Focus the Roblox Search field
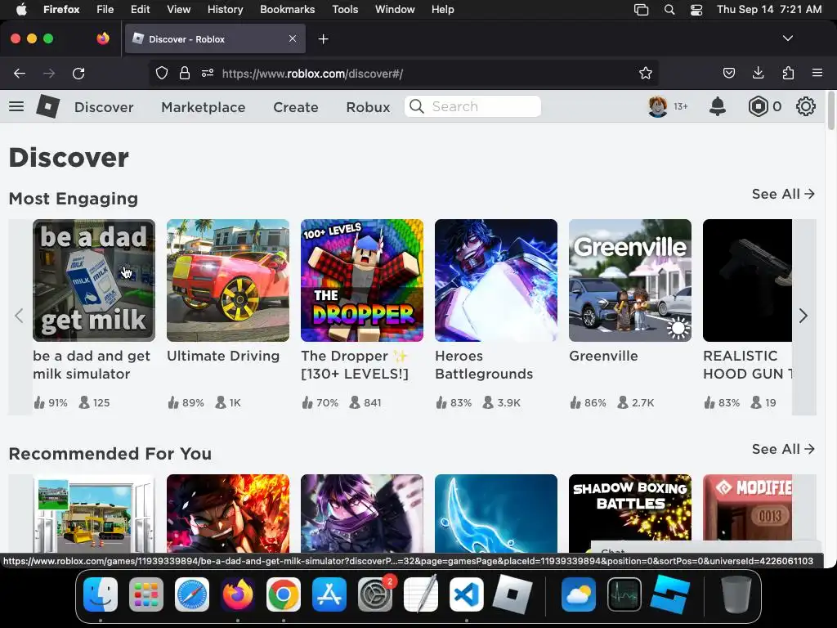The height and width of the screenshot is (628, 837). 472,106
